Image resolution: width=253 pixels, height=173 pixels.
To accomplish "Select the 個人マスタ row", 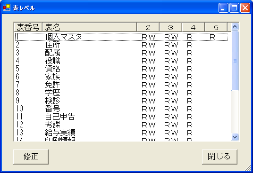I will coord(121,37).
